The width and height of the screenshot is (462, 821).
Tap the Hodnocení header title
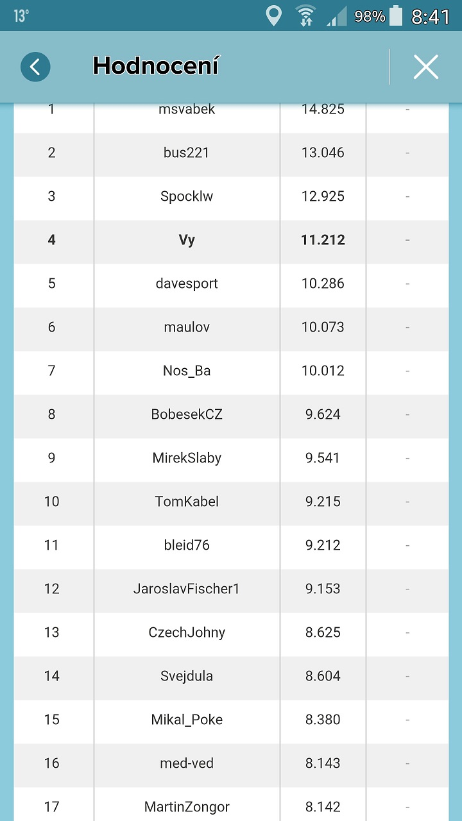click(x=156, y=66)
